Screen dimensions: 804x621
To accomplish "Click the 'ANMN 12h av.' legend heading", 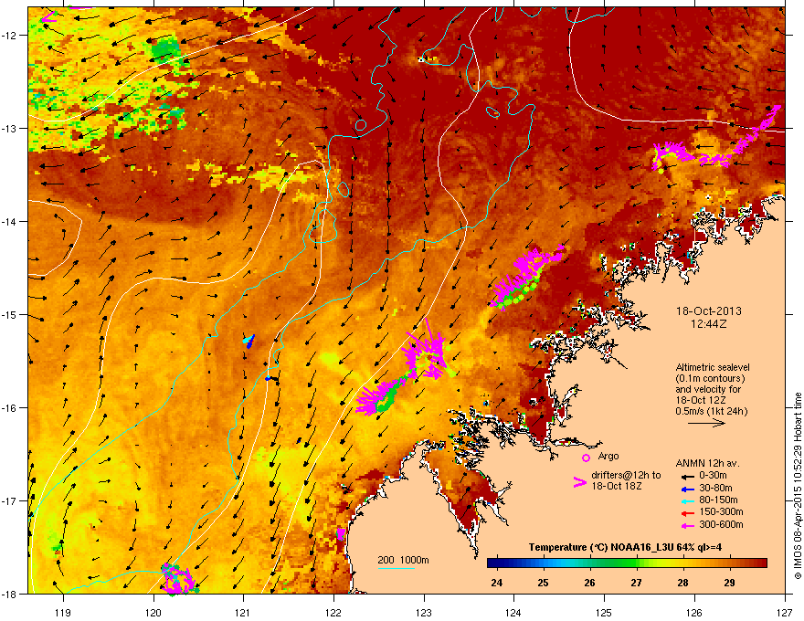I will [x=707, y=463].
